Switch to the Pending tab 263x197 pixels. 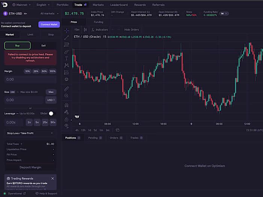pyautogui.click(x=95, y=138)
